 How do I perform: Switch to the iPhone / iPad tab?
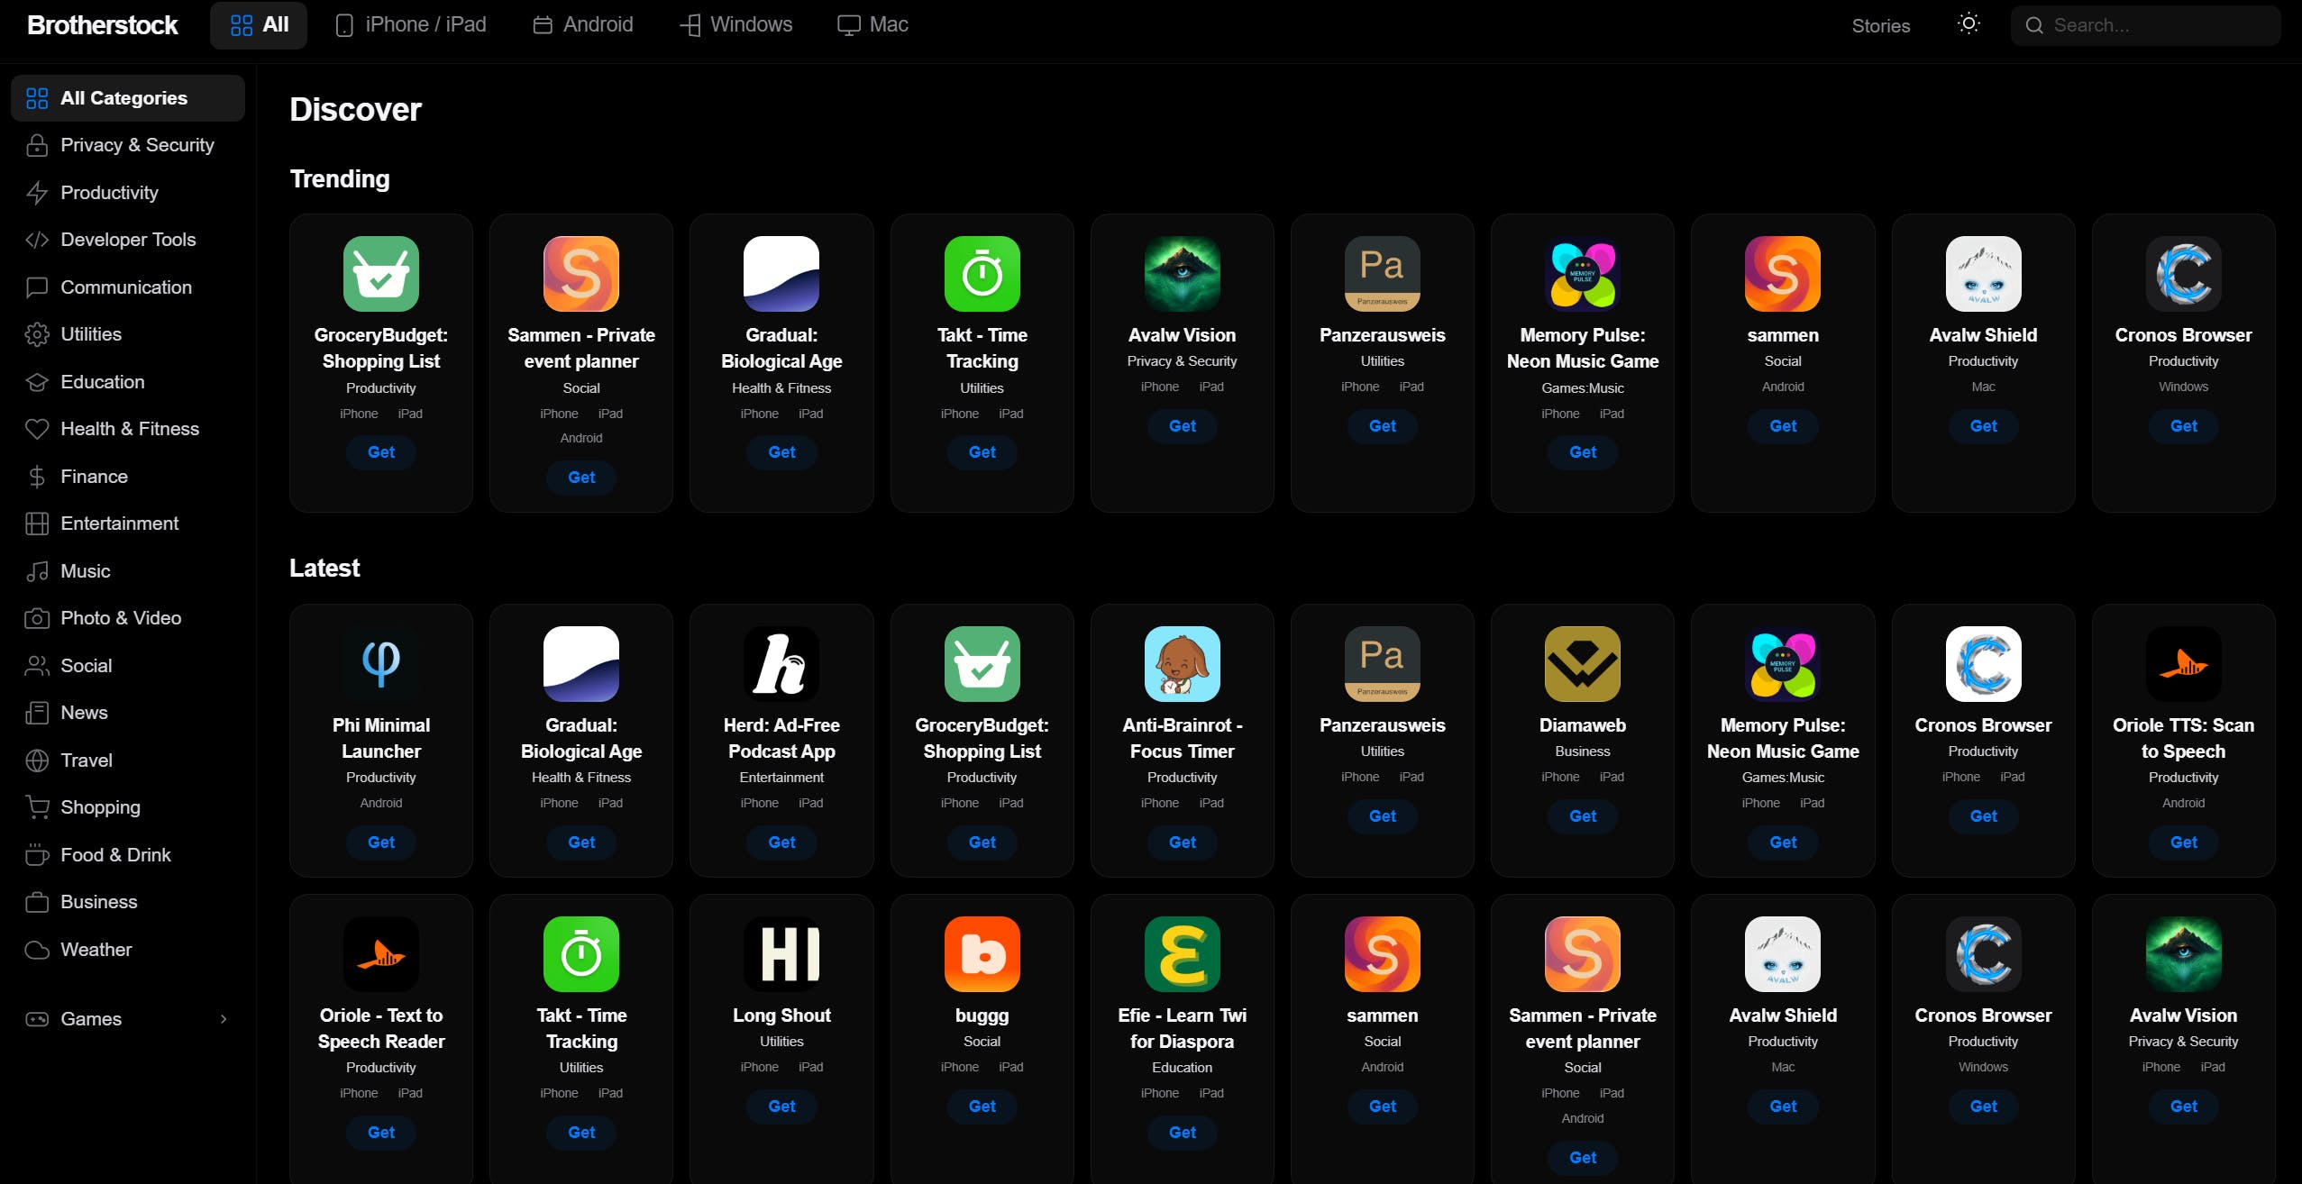click(x=410, y=24)
